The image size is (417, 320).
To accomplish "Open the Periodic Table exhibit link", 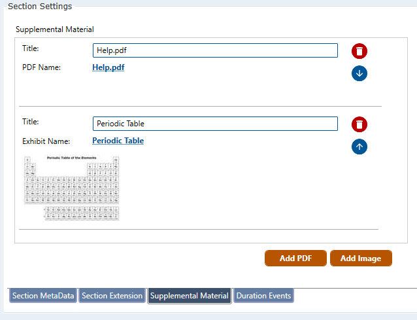I will (118, 141).
